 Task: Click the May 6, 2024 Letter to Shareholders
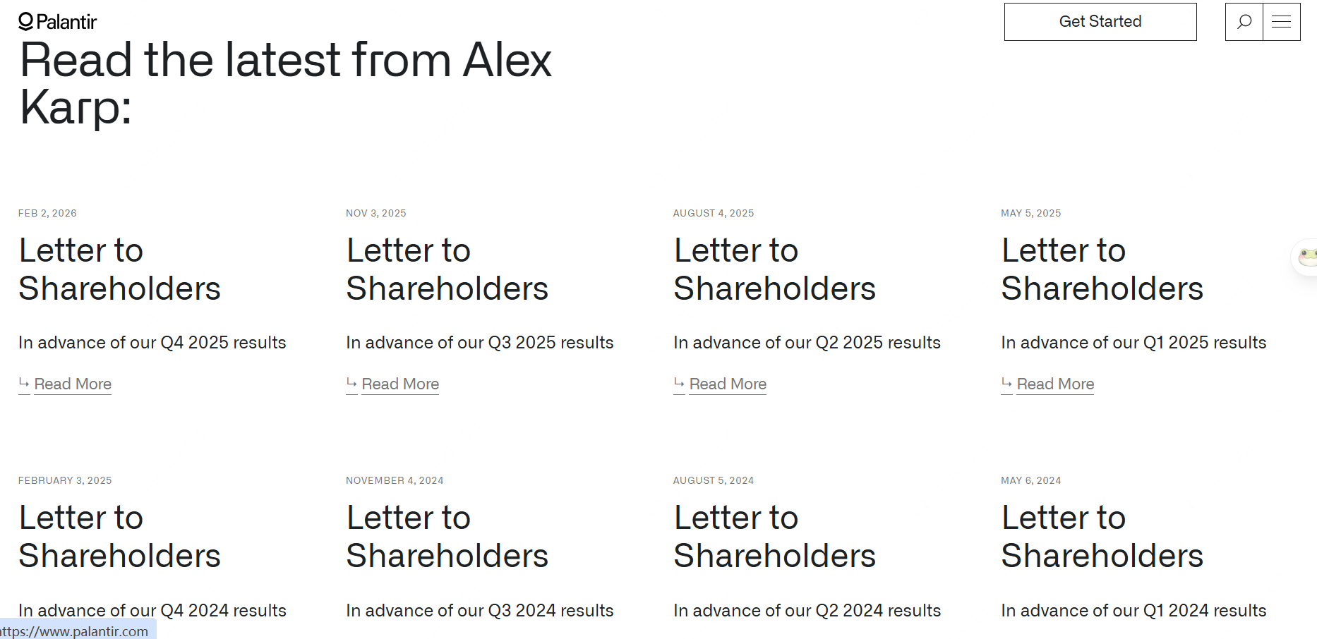coord(1102,537)
